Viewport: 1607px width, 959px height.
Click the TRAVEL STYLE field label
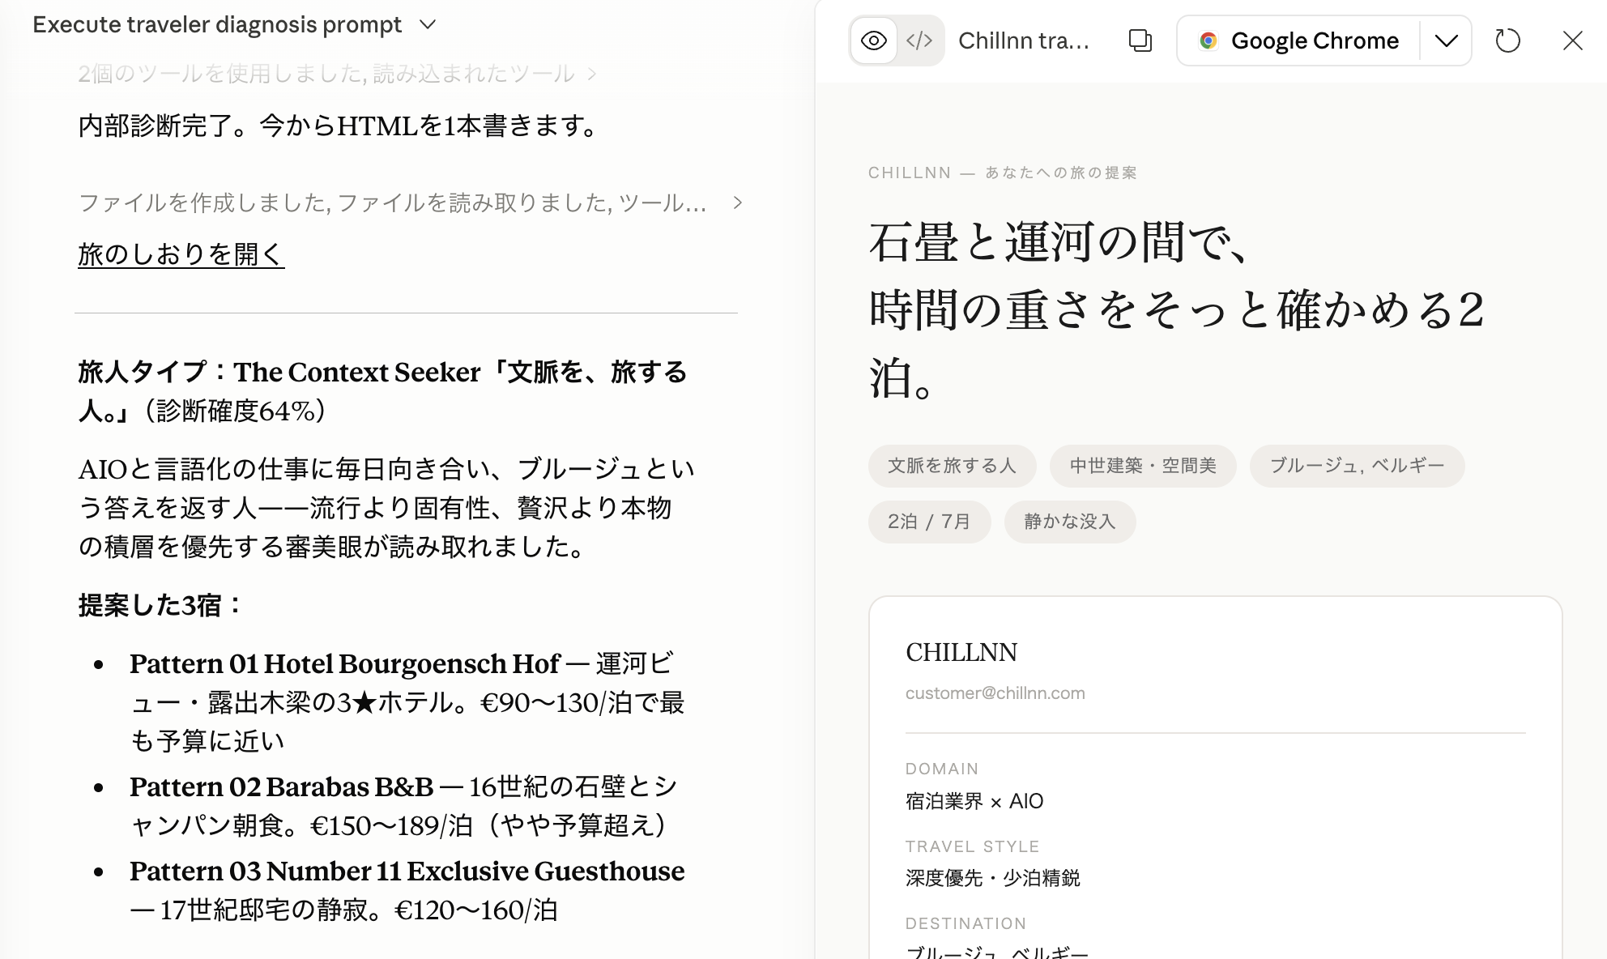(x=972, y=846)
